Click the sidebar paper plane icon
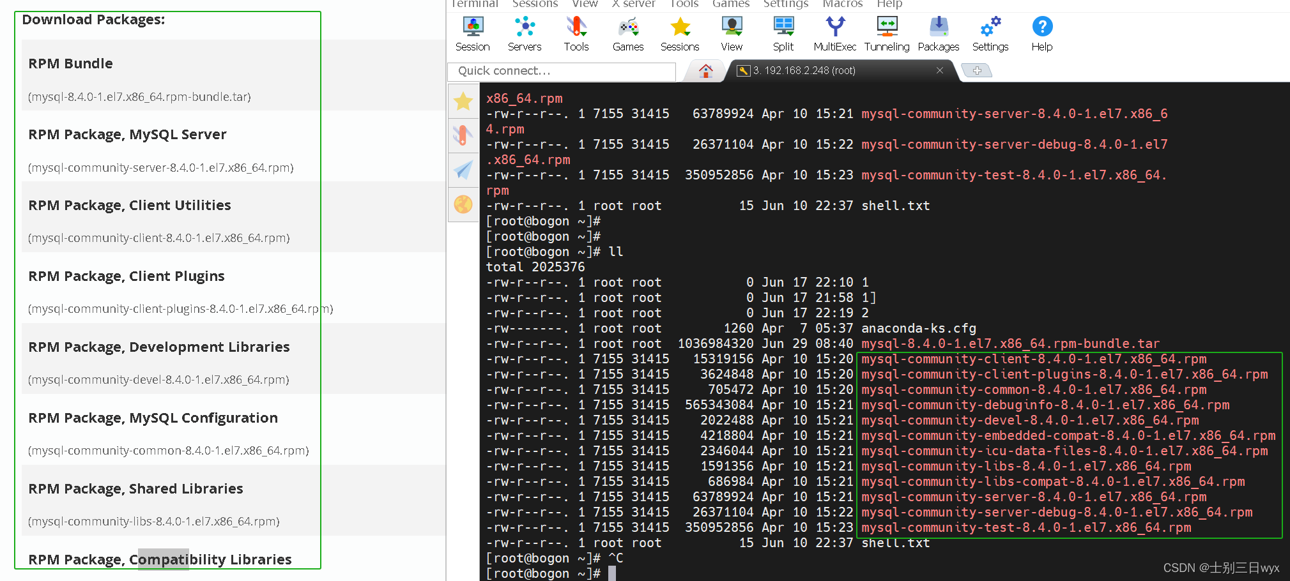 tap(463, 170)
